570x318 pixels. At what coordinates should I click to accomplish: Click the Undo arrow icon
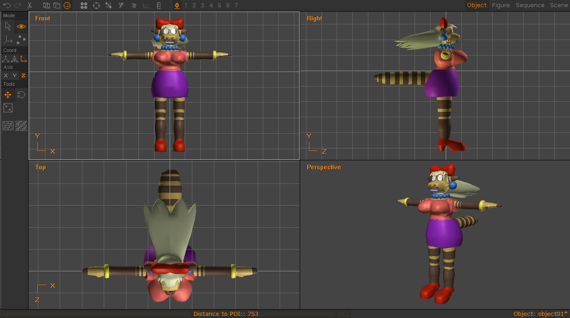(7, 5)
